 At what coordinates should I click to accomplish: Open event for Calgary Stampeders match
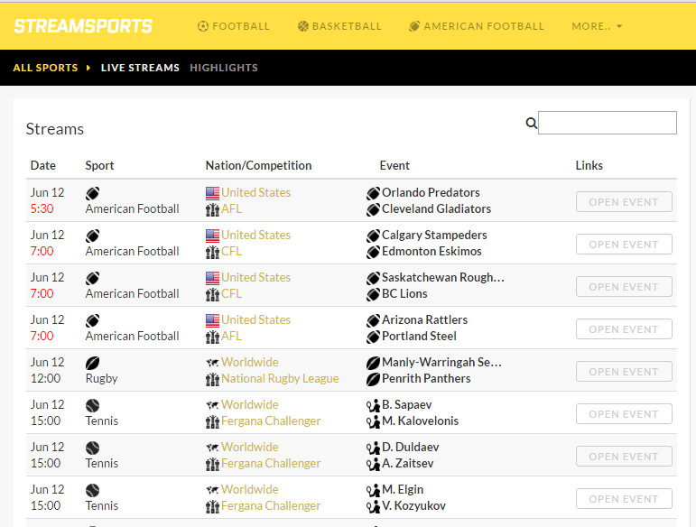pyautogui.click(x=624, y=245)
